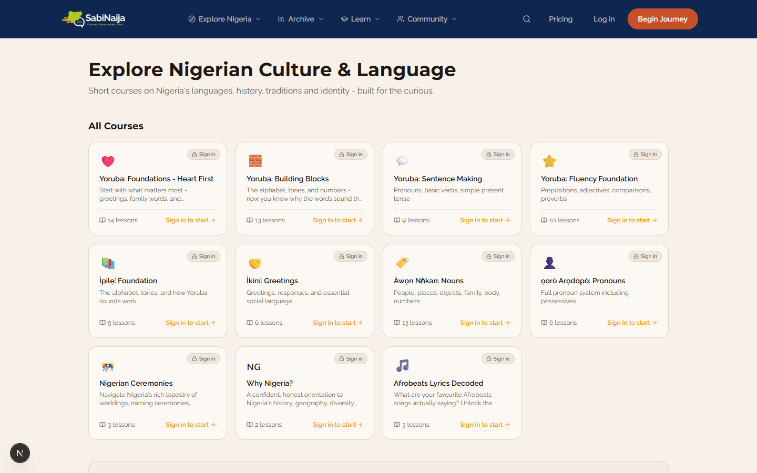757x473 pixels.
Task: Expand the Community dropdown menu
Action: coord(427,19)
